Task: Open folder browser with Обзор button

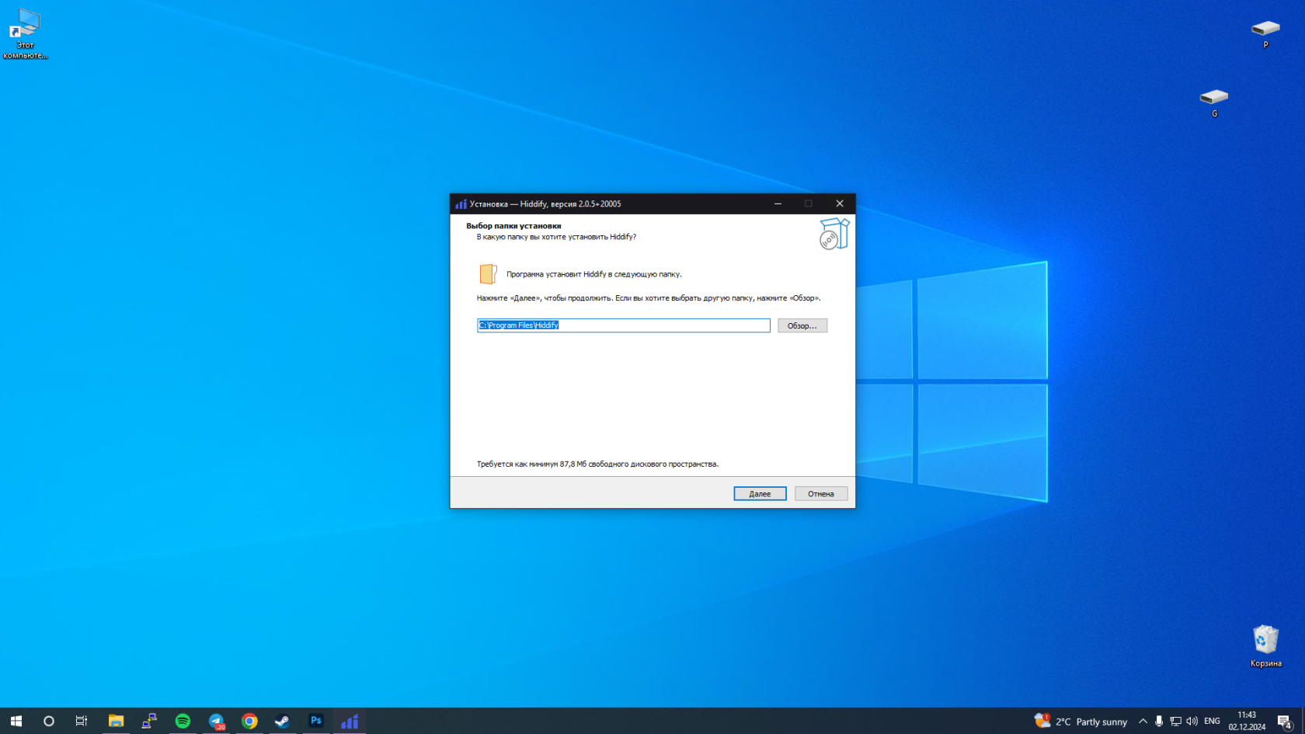Action: (802, 325)
